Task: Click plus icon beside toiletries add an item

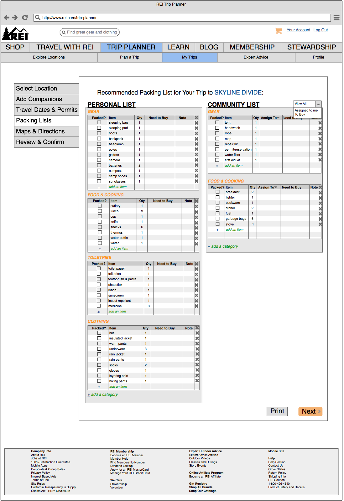Action: 99,312
